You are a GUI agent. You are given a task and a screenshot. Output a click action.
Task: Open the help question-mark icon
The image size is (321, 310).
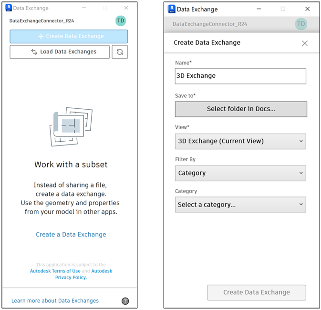click(125, 301)
